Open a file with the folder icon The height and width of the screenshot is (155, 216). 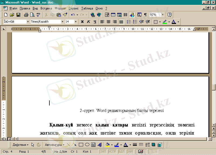[12, 15]
